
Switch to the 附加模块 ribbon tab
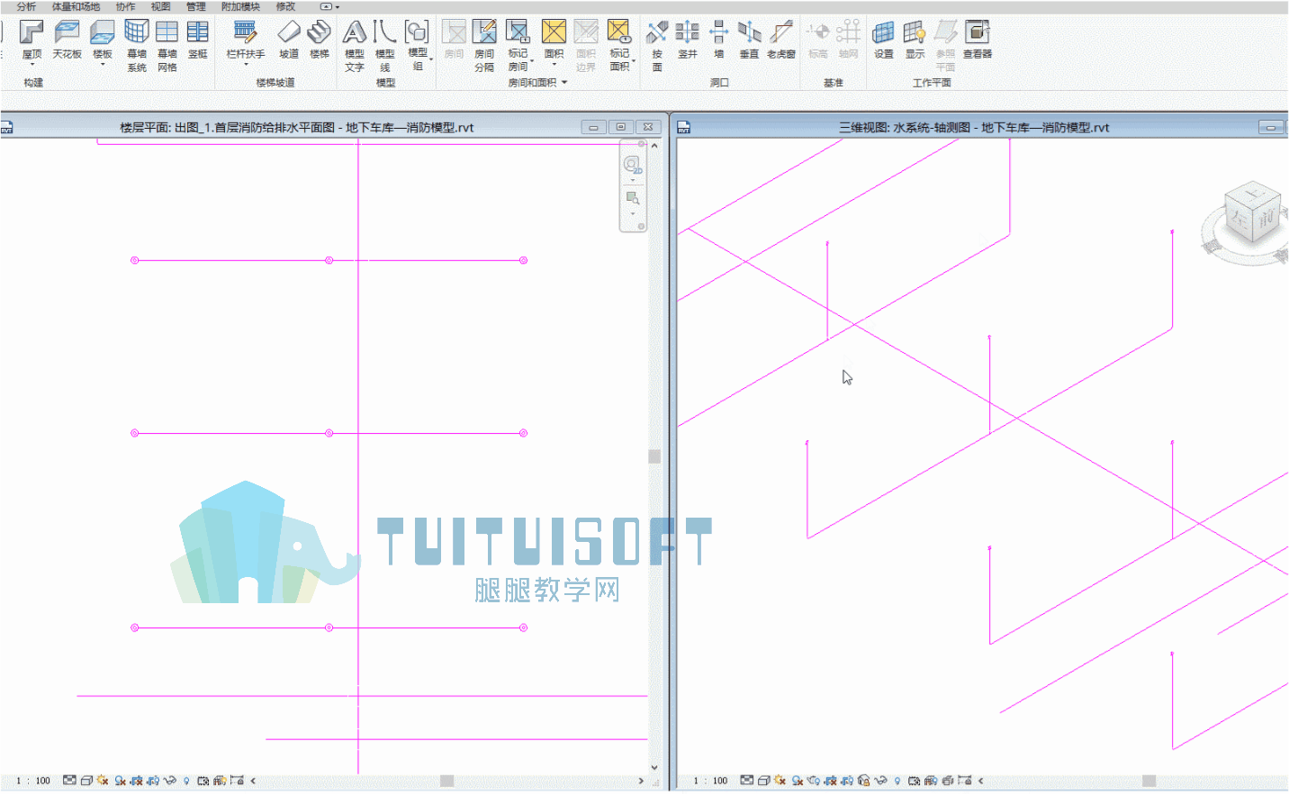pyautogui.click(x=240, y=6)
